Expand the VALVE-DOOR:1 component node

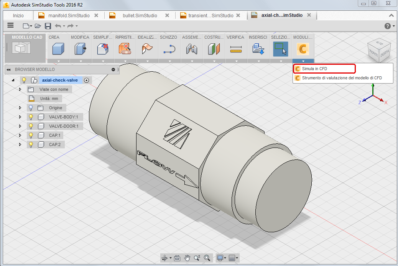pyautogui.click(x=20, y=126)
